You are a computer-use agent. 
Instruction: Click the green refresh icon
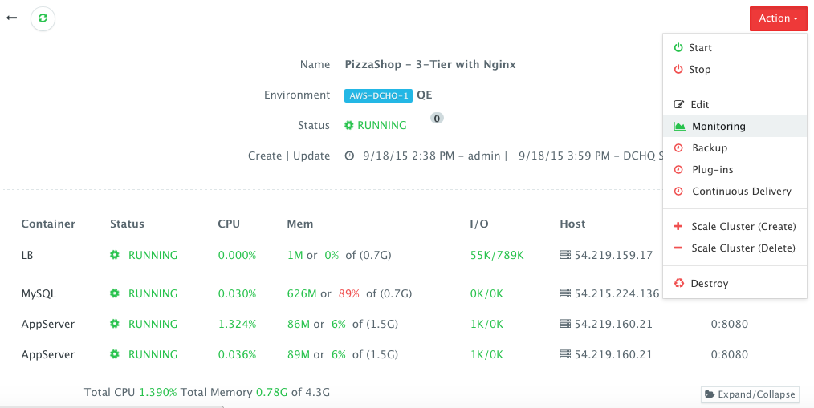tap(43, 18)
